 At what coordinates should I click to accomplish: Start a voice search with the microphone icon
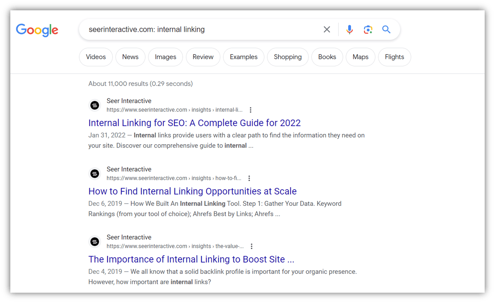[349, 29]
